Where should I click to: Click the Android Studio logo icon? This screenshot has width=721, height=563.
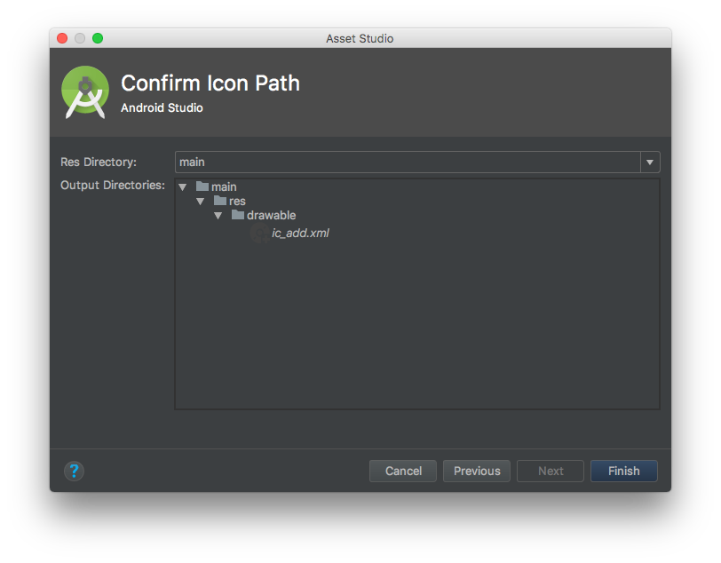85,91
